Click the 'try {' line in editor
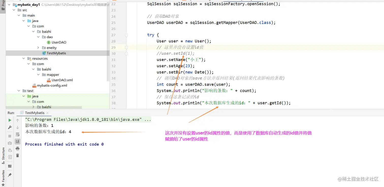 coord(153,35)
